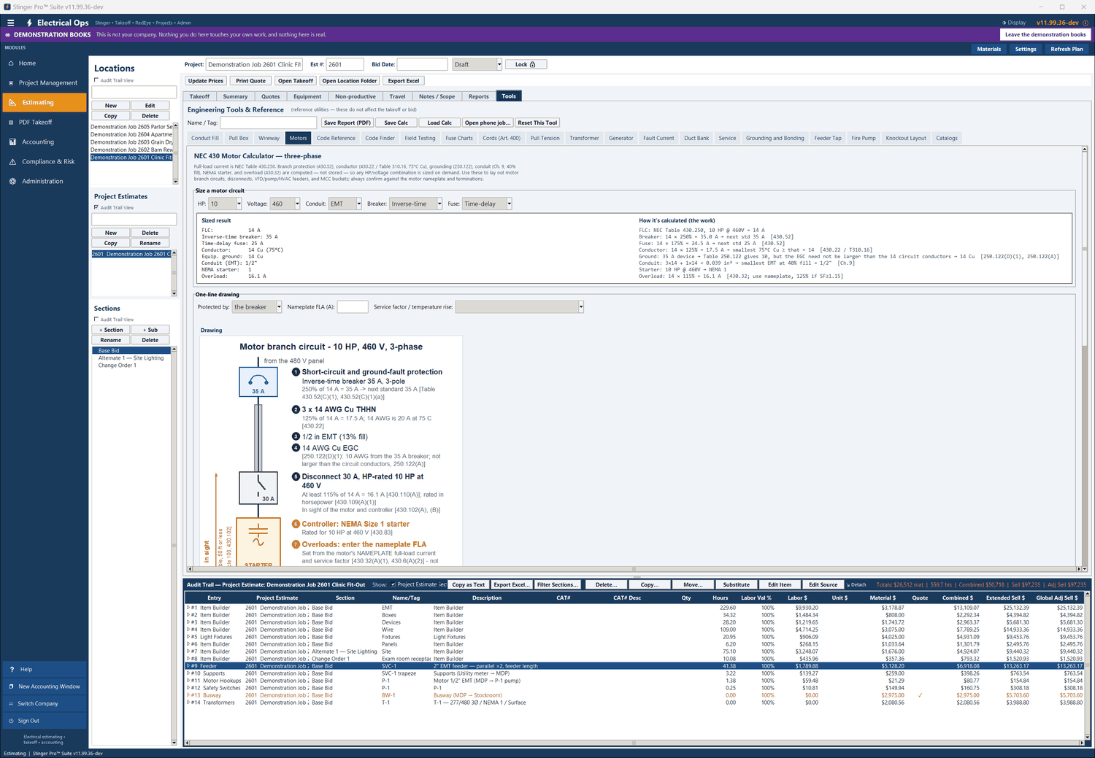Click the Sign Out power icon

click(12, 721)
